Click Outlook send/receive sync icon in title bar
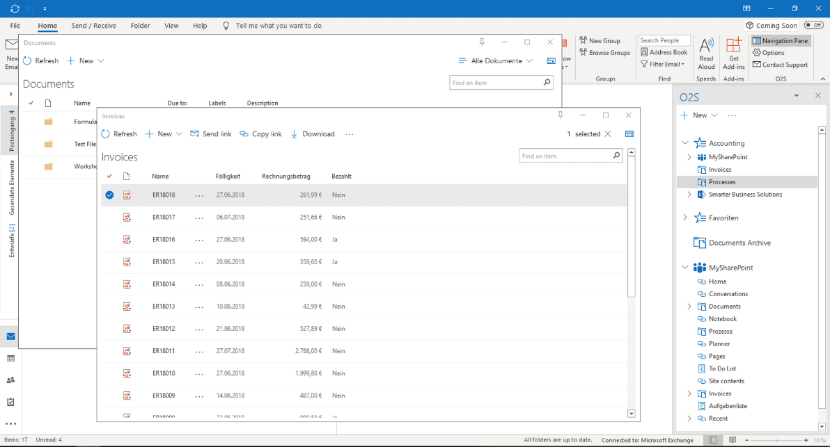 15,8
